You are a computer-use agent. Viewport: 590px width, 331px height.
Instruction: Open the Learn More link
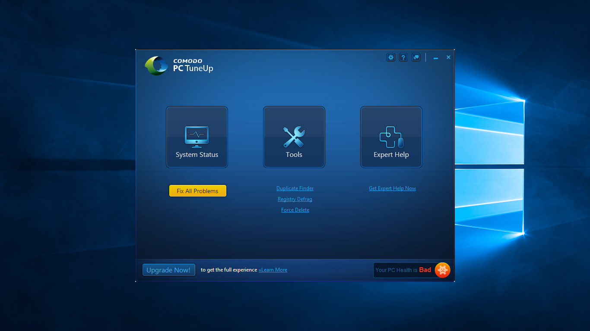273,269
